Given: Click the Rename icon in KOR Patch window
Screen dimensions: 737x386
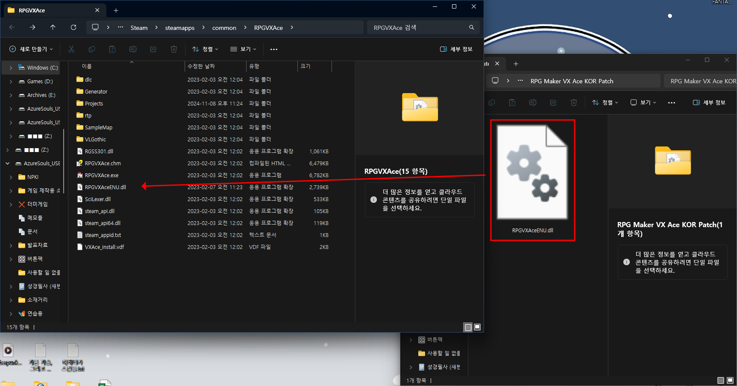Looking at the screenshot, I should pos(533,102).
